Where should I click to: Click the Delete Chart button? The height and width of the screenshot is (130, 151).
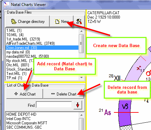pyautogui.click(x=64, y=94)
